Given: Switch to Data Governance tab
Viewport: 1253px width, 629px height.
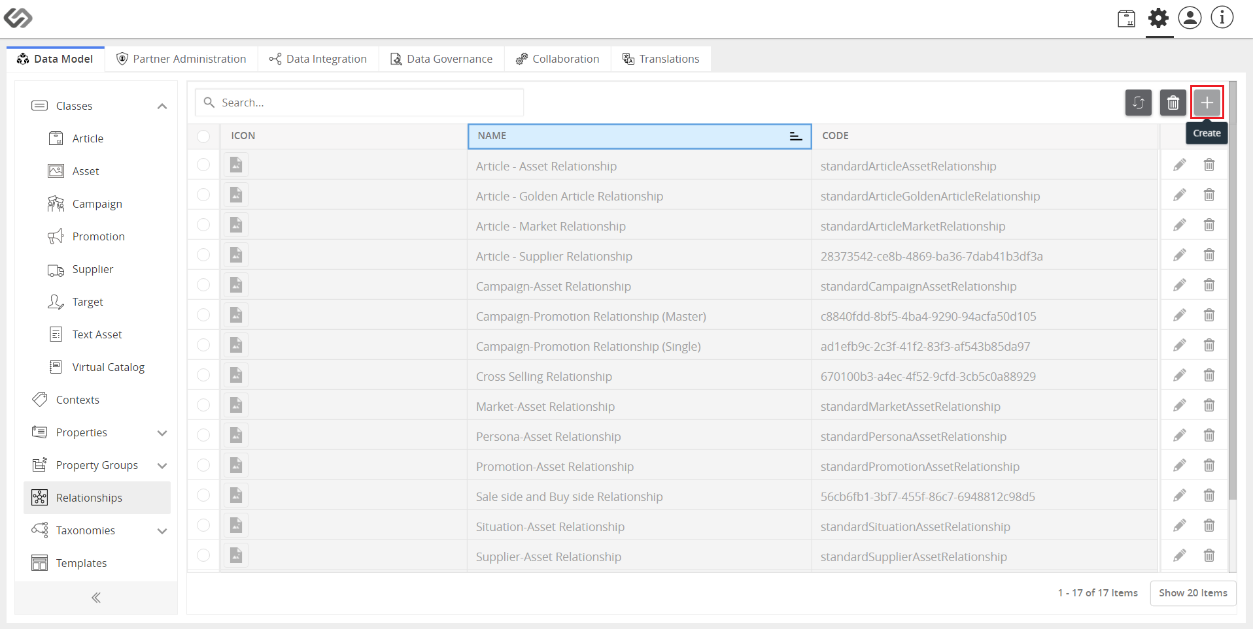Looking at the screenshot, I should point(441,59).
